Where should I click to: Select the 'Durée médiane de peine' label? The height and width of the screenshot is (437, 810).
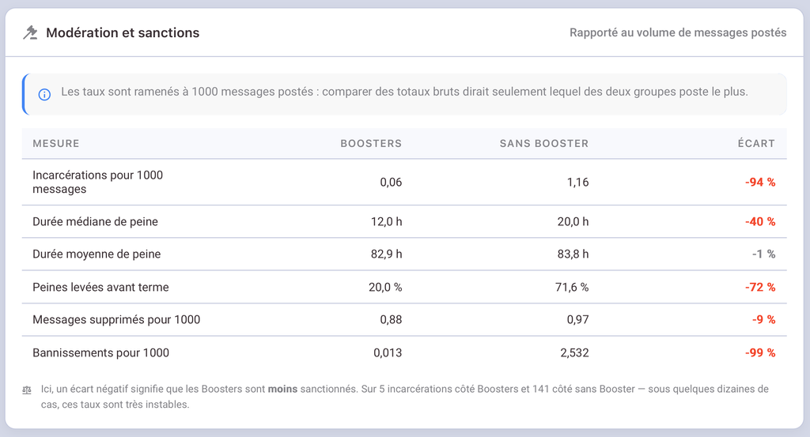(95, 221)
